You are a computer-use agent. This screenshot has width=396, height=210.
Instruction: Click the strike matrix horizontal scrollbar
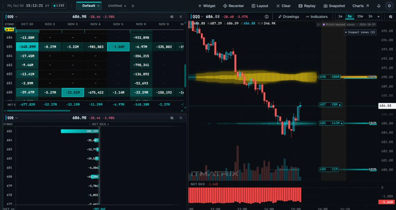click(x=38, y=111)
